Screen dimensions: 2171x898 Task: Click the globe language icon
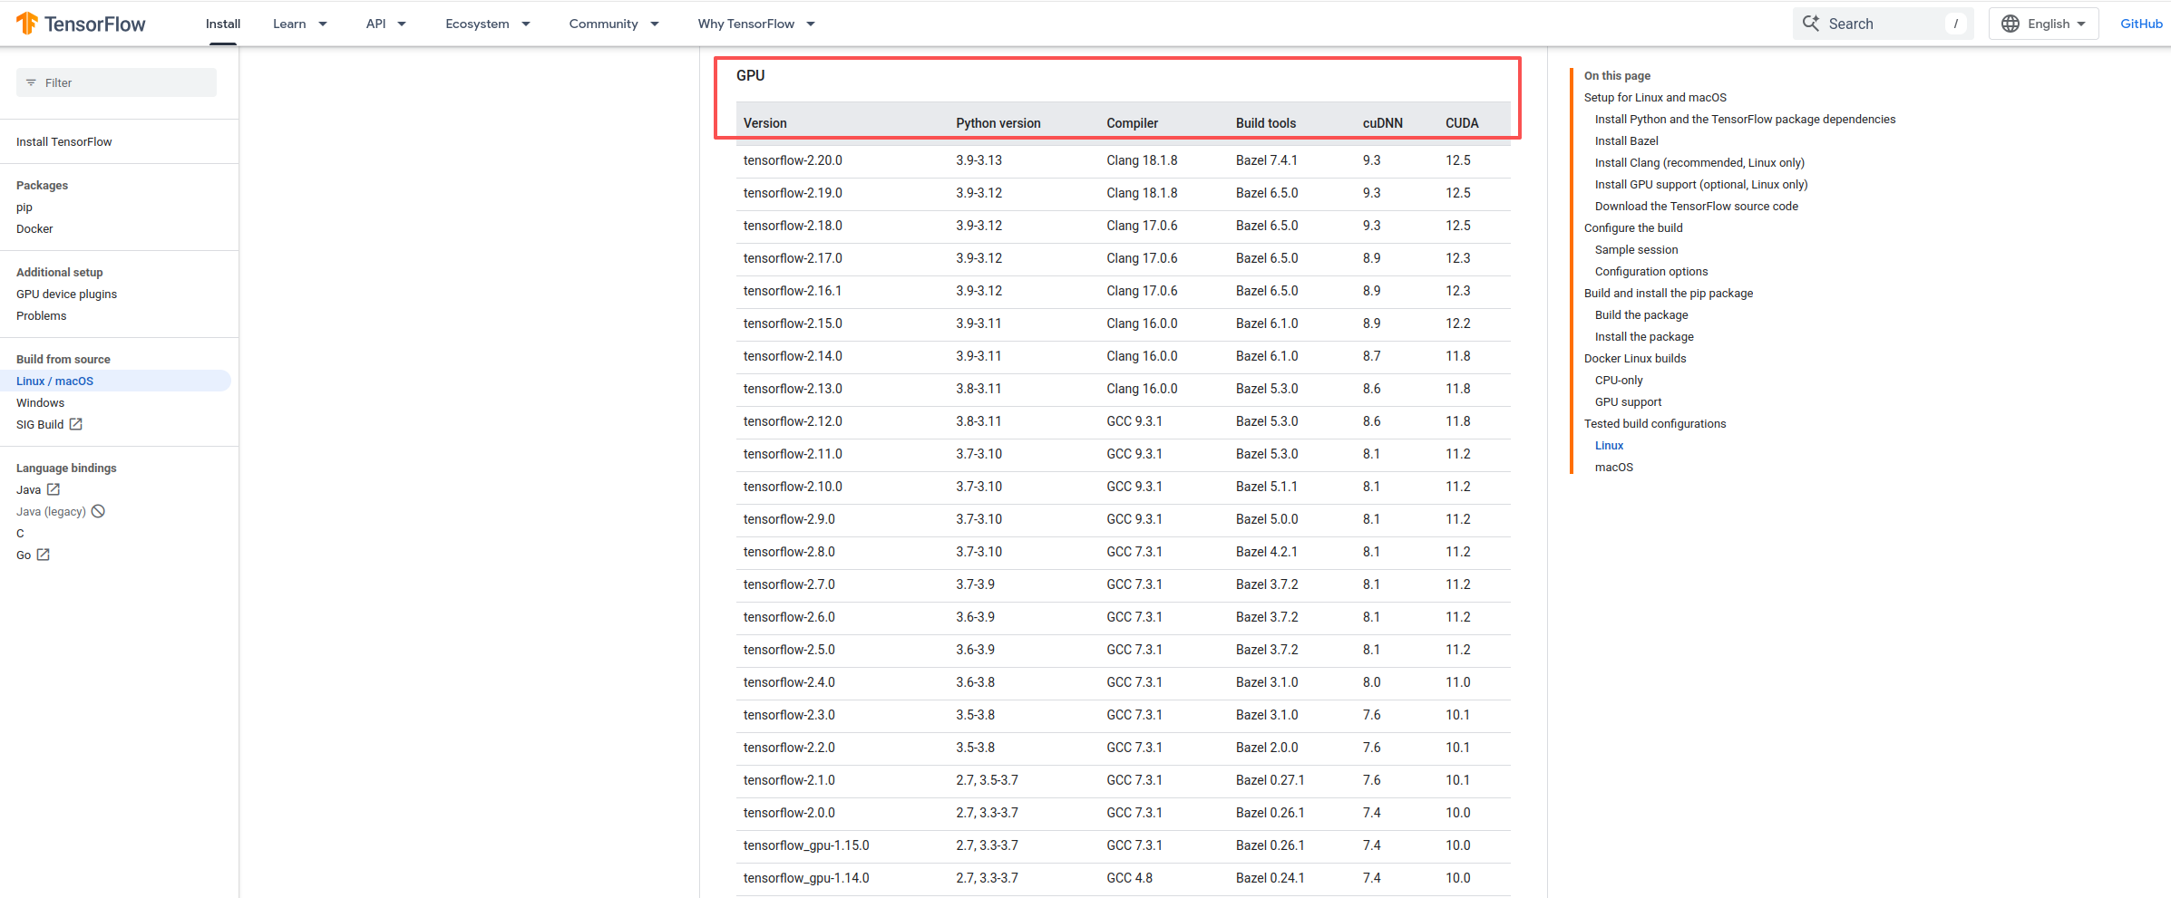[x=2010, y=24]
